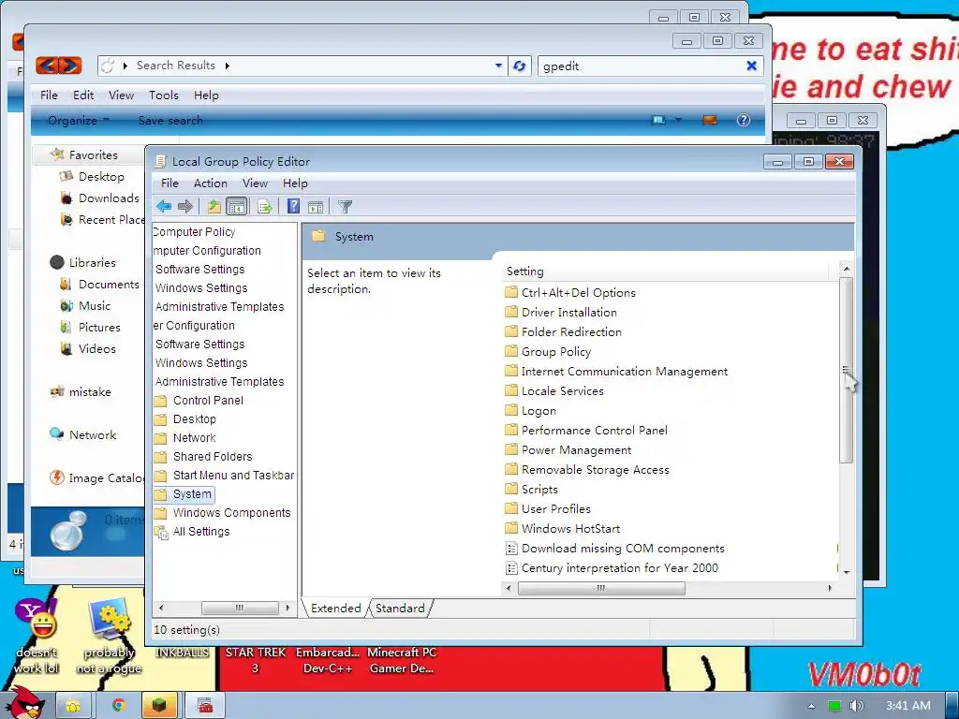The width and height of the screenshot is (959, 719).
Task: Open the File menu in Group Policy Editor
Action: pos(170,183)
